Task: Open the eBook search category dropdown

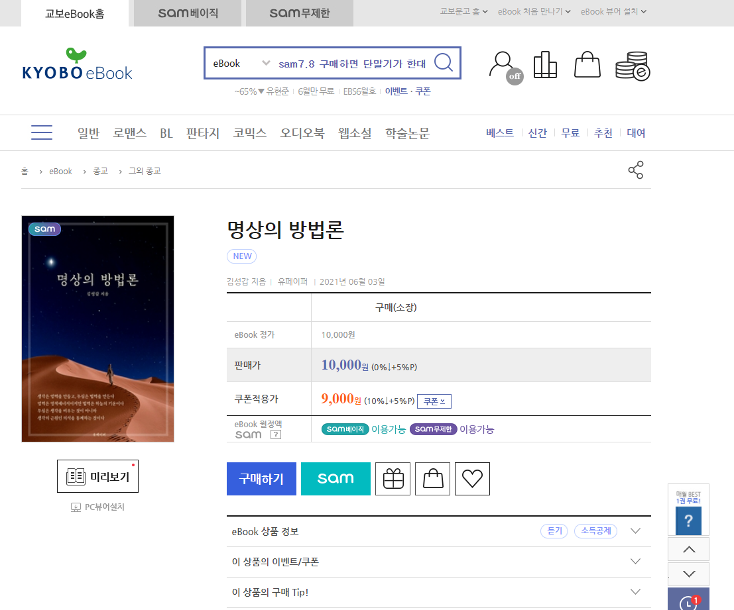Action: tap(241, 63)
